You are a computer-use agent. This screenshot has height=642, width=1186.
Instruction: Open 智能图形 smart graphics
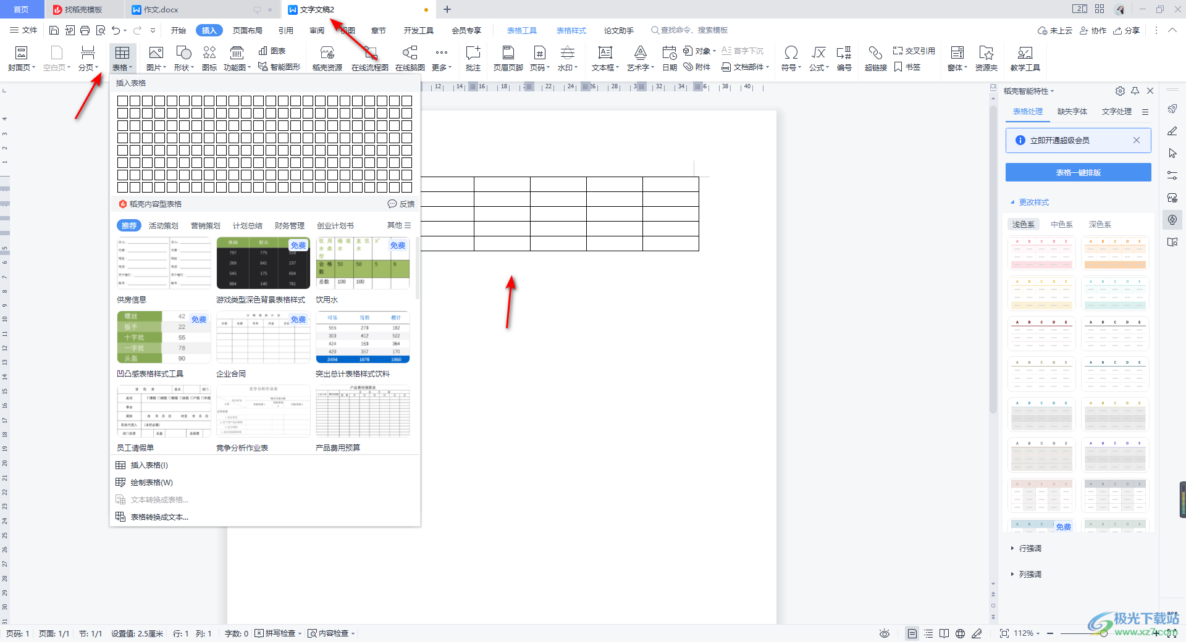pyautogui.click(x=279, y=67)
